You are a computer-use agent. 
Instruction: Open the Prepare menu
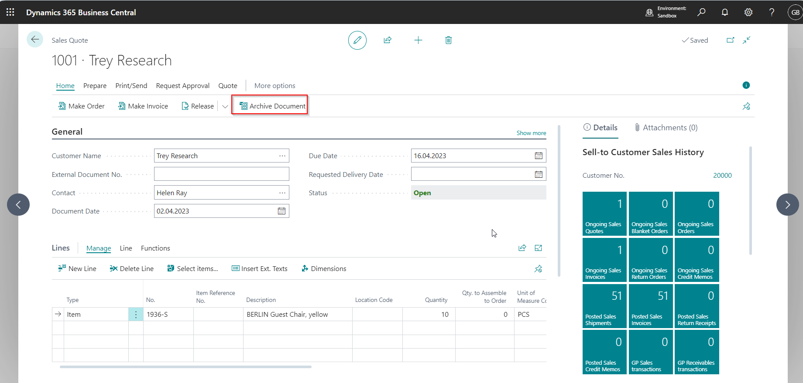(95, 86)
